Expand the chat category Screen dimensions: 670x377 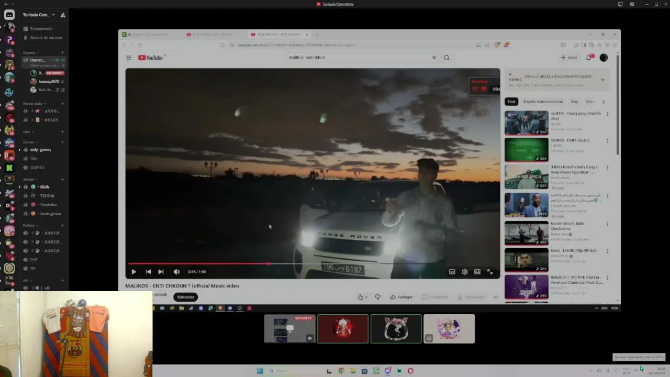coord(28,131)
